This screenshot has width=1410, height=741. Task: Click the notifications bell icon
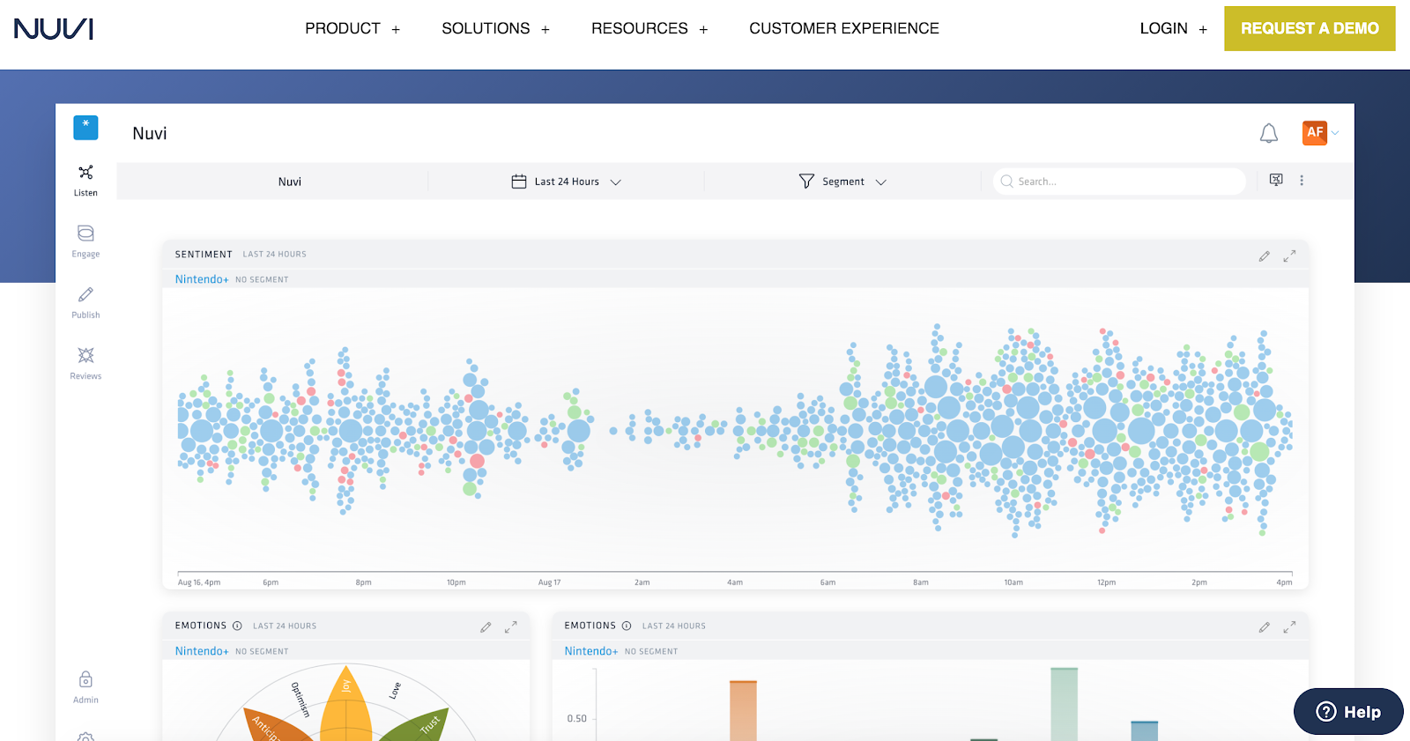tap(1269, 133)
